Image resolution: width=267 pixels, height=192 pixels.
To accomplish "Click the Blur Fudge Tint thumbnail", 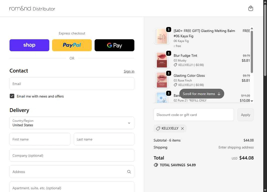I will coord(162,60).
